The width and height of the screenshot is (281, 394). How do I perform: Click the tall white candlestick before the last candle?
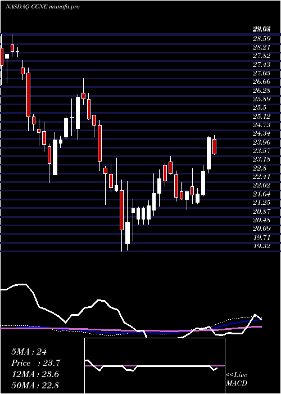(x=209, y=153)
